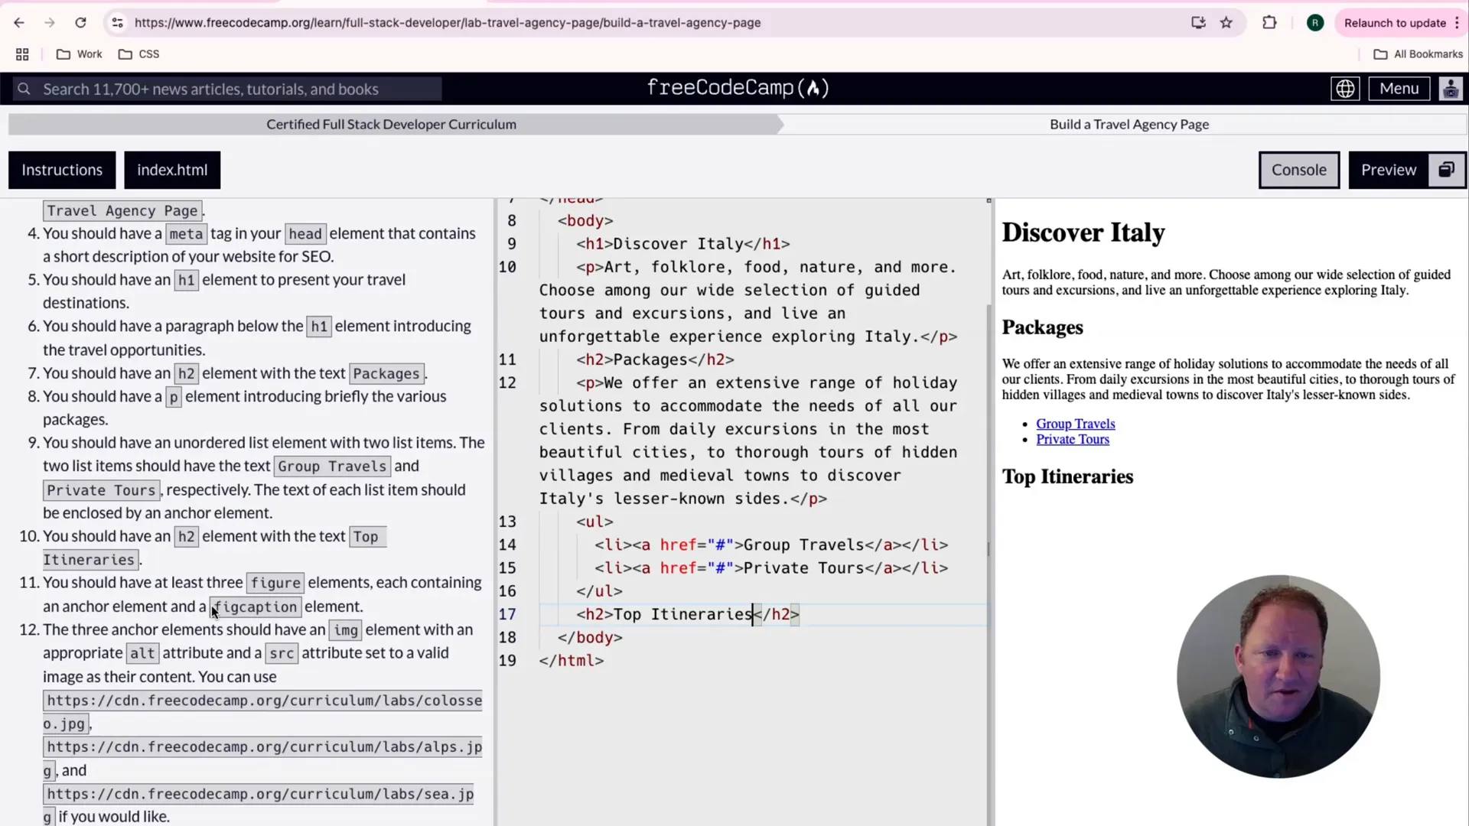Open the Chrome three-dot menu

1457,23
